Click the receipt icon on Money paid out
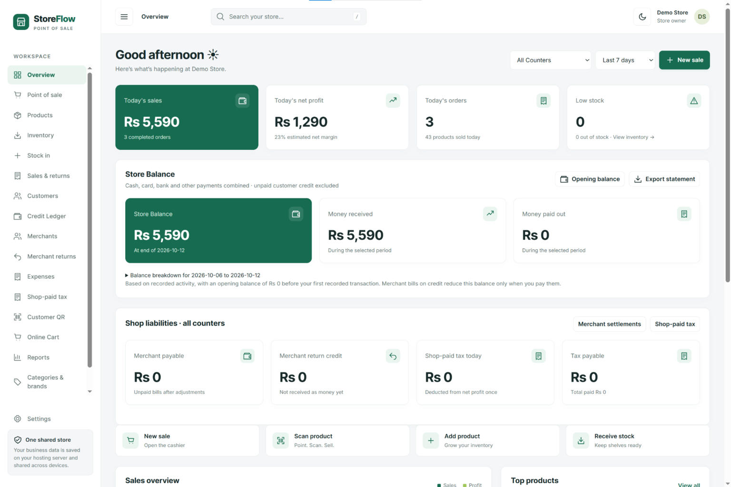 (x=684, y=214)
